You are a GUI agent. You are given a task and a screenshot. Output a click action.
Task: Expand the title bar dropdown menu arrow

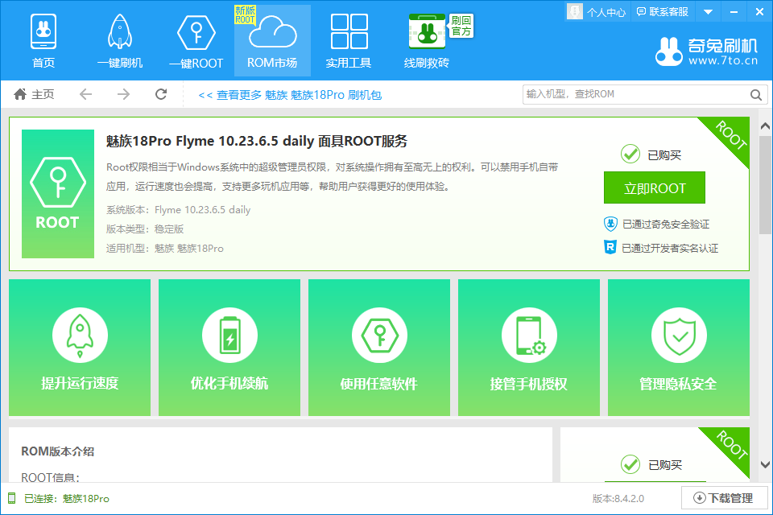pos(708,11)
